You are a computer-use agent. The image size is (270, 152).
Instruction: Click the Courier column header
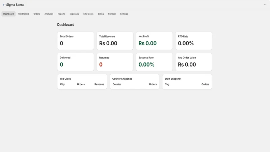(117, 84)
